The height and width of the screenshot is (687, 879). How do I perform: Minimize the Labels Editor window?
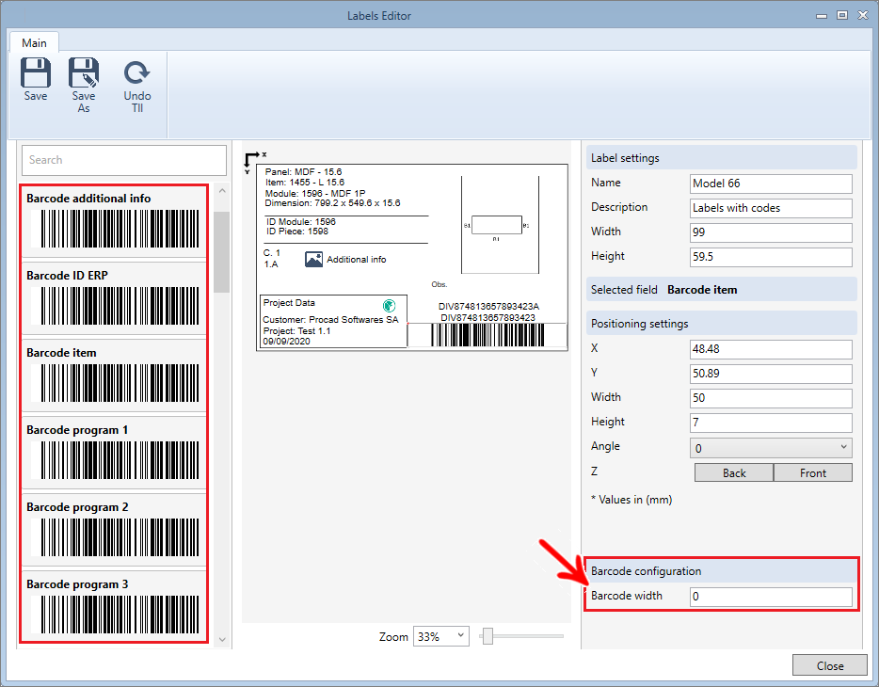click(822, 16)
